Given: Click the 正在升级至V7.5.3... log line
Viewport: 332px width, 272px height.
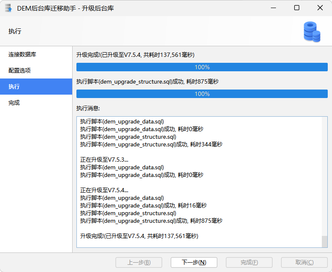Looking at the screenshot, I should pos(104,160).
